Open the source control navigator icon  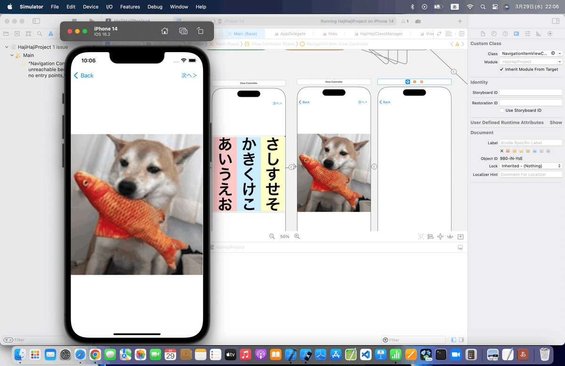(17, 34)
